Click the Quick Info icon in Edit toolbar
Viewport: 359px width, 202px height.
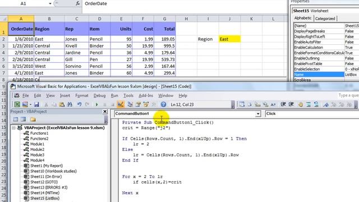[257, 104]
